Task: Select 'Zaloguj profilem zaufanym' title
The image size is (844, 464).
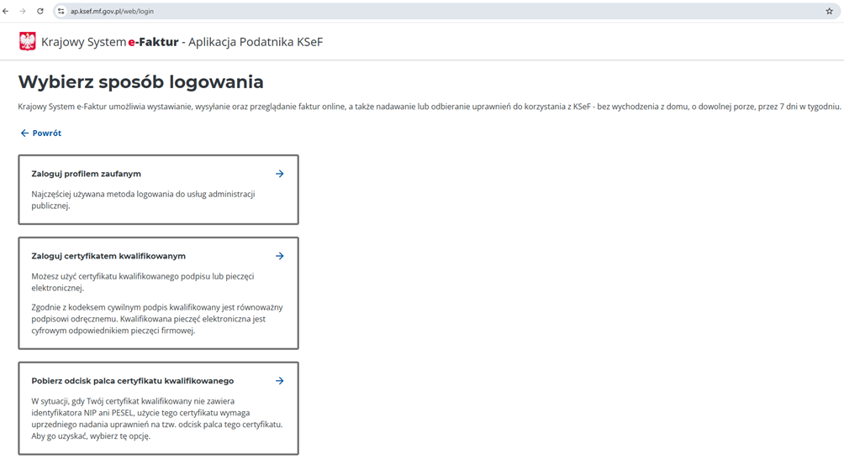Action: [x=86, y=174]
